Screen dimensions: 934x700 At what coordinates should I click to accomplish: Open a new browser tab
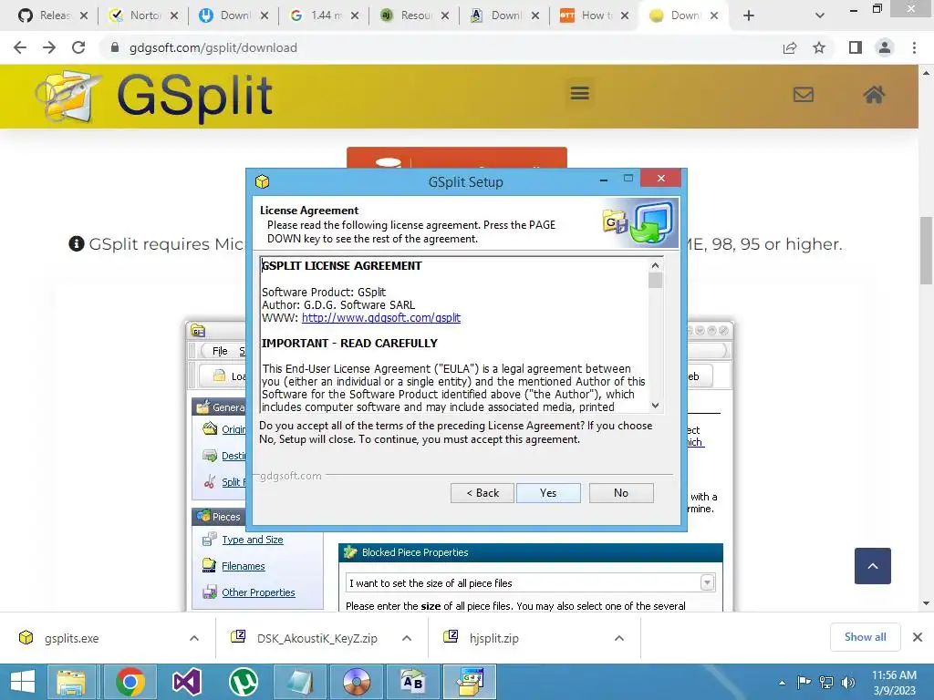(x=749, y=15)
